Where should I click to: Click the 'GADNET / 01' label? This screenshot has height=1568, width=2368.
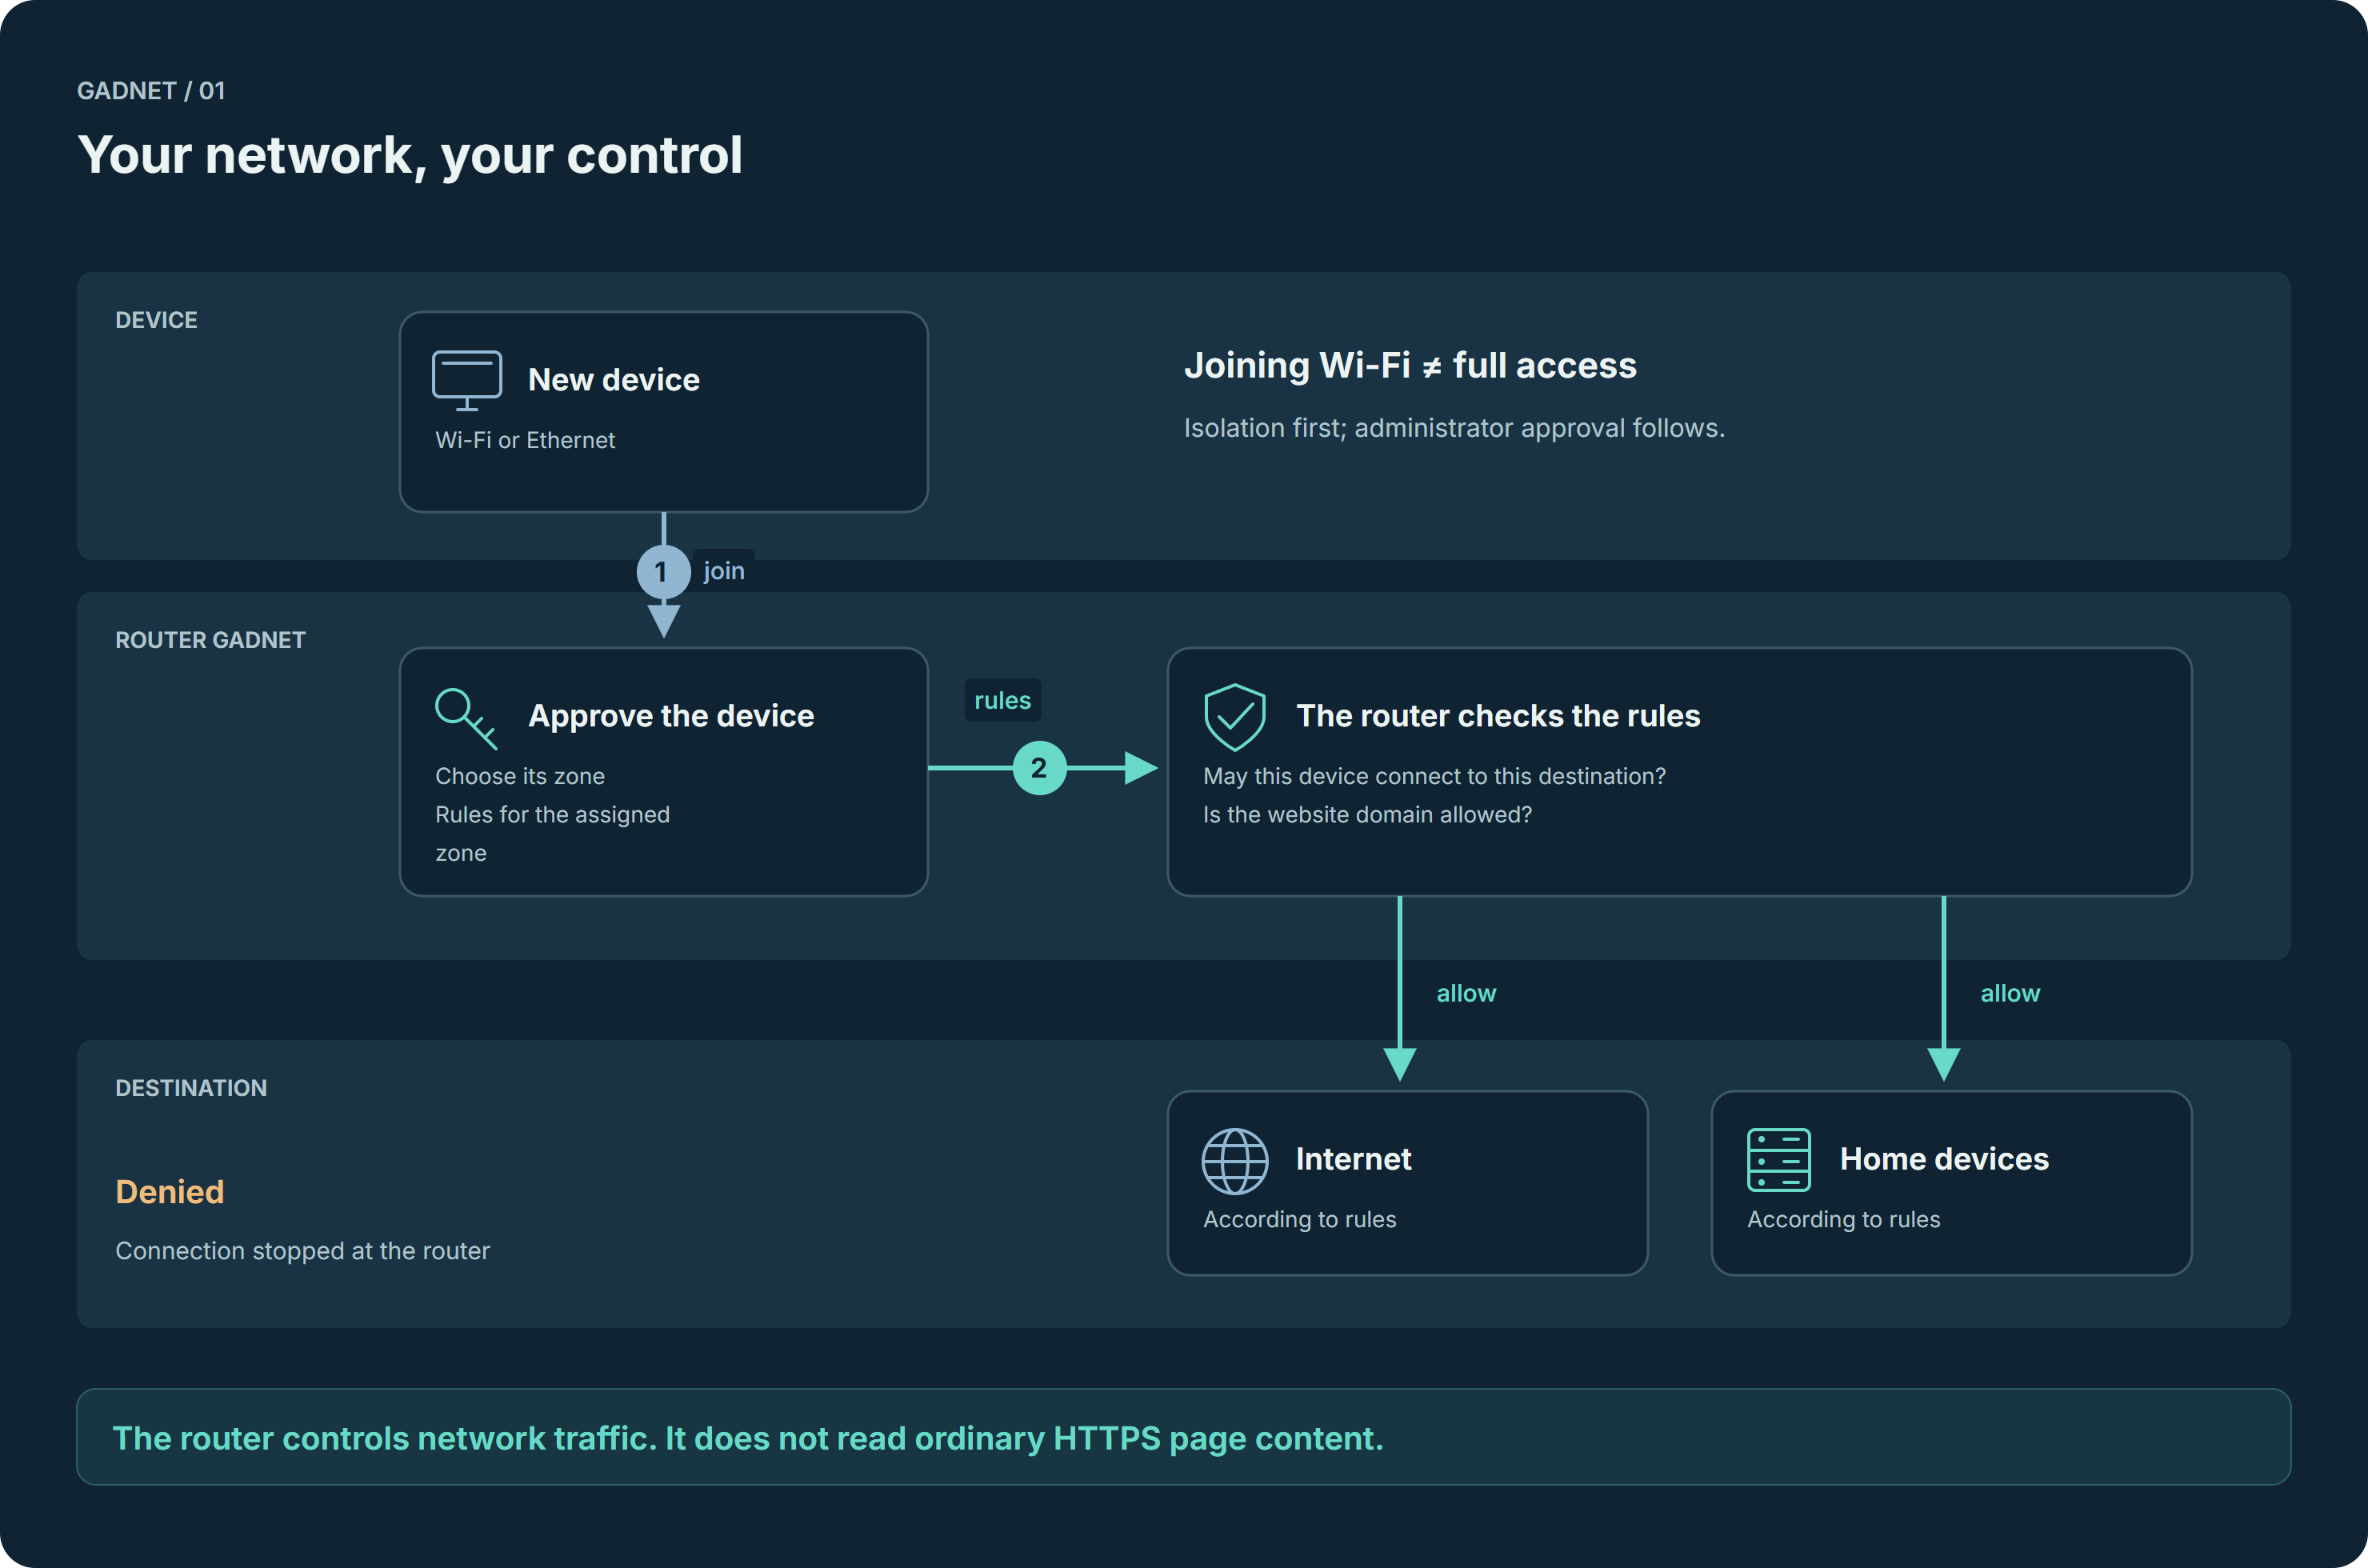[151, 91]
